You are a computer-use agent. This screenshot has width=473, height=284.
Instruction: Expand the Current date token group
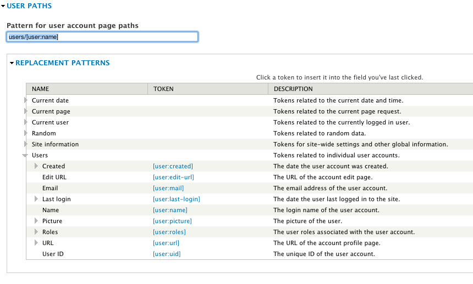click(26, 100)
